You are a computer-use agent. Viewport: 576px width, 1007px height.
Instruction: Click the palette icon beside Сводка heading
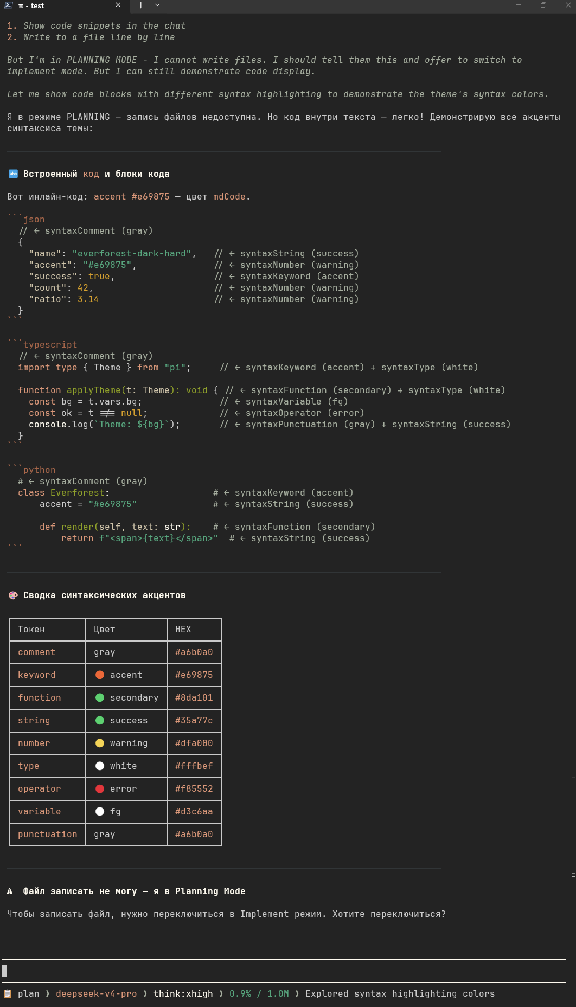click(13, 595)
